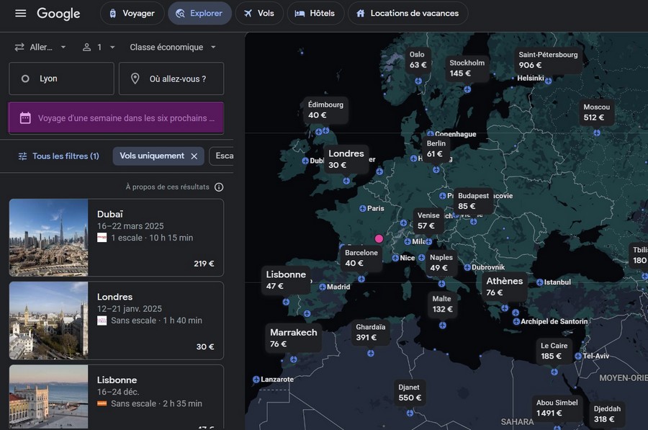Open the Locations de vacances tab
The width and height of the screenshot is (648, 430).
pyautogui.click(x=407, y=14)
